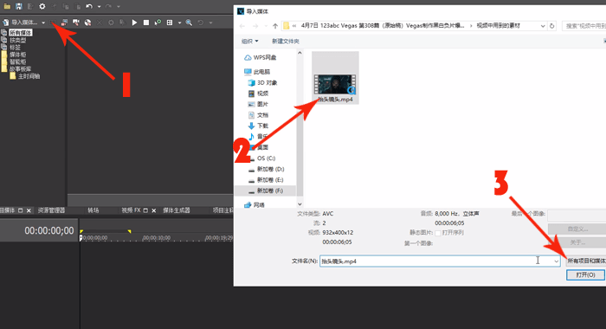Expand the redo history dropdown arrow

119,7
